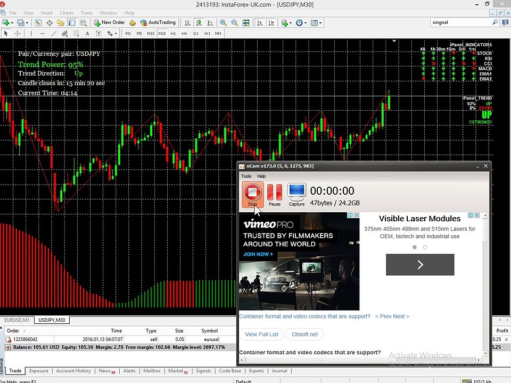Click the laser ad arrow button
Image resolution: width=511 pixels, height=383 pixels.
(420, 264)
